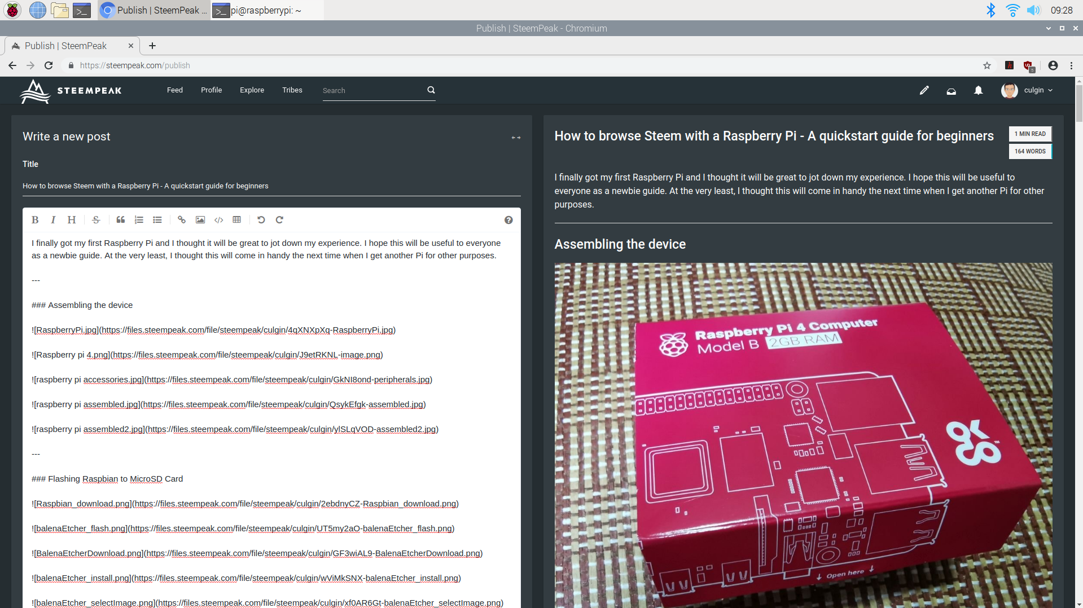Undo last edit in editor toolbar
The height and width of the screenshot is (608, 1083).
pyautogui.click(x=261, y=220)
